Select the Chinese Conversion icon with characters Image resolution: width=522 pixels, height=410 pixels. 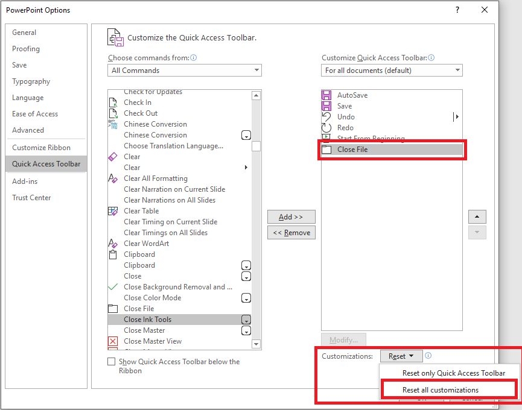pyautogui.click(x=113, y=124)
